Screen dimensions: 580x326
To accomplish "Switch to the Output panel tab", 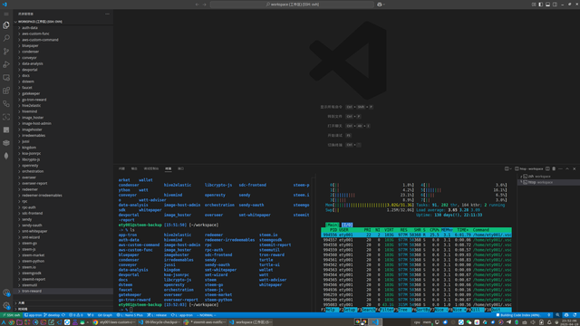I will (134, 169).
